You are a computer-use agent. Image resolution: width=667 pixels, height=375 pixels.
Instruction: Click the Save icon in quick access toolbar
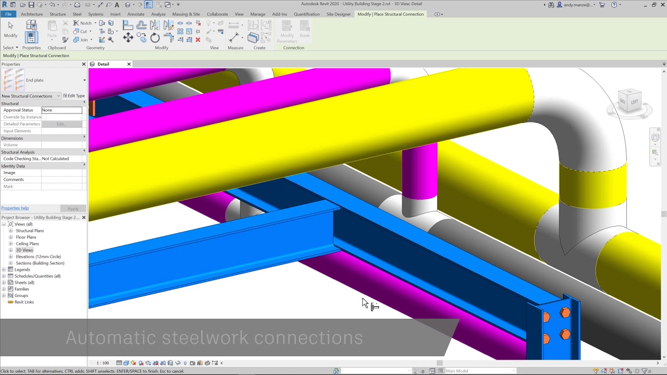31,5
